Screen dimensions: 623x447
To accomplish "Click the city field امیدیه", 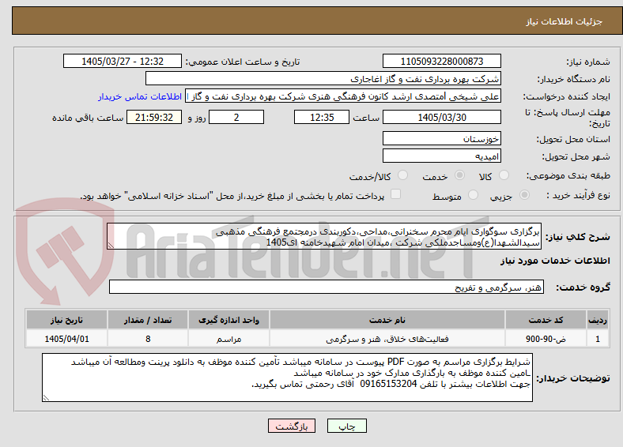I will tap(441, 156).
